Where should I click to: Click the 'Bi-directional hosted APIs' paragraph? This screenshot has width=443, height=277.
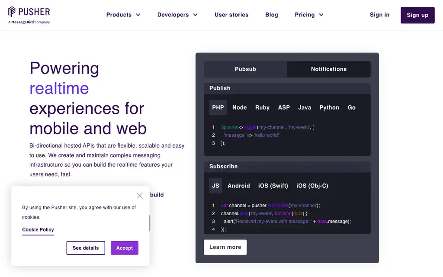[x=107, y=160]
